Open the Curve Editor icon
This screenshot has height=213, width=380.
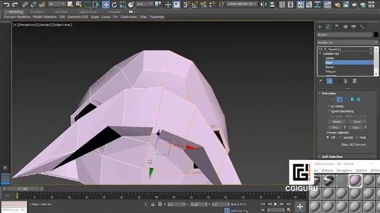[x=309, y=4]
